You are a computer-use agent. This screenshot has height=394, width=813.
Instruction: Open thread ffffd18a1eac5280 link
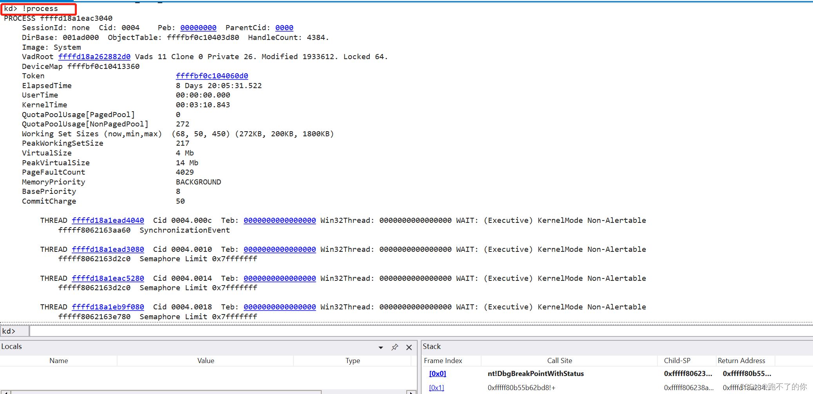(108, 278)
